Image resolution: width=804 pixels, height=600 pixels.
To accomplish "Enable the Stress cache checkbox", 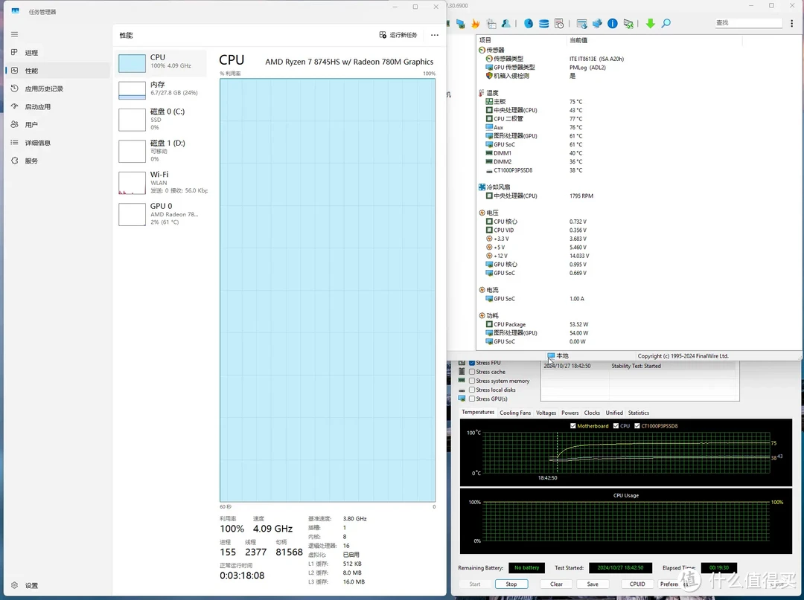I will point(472,372).
